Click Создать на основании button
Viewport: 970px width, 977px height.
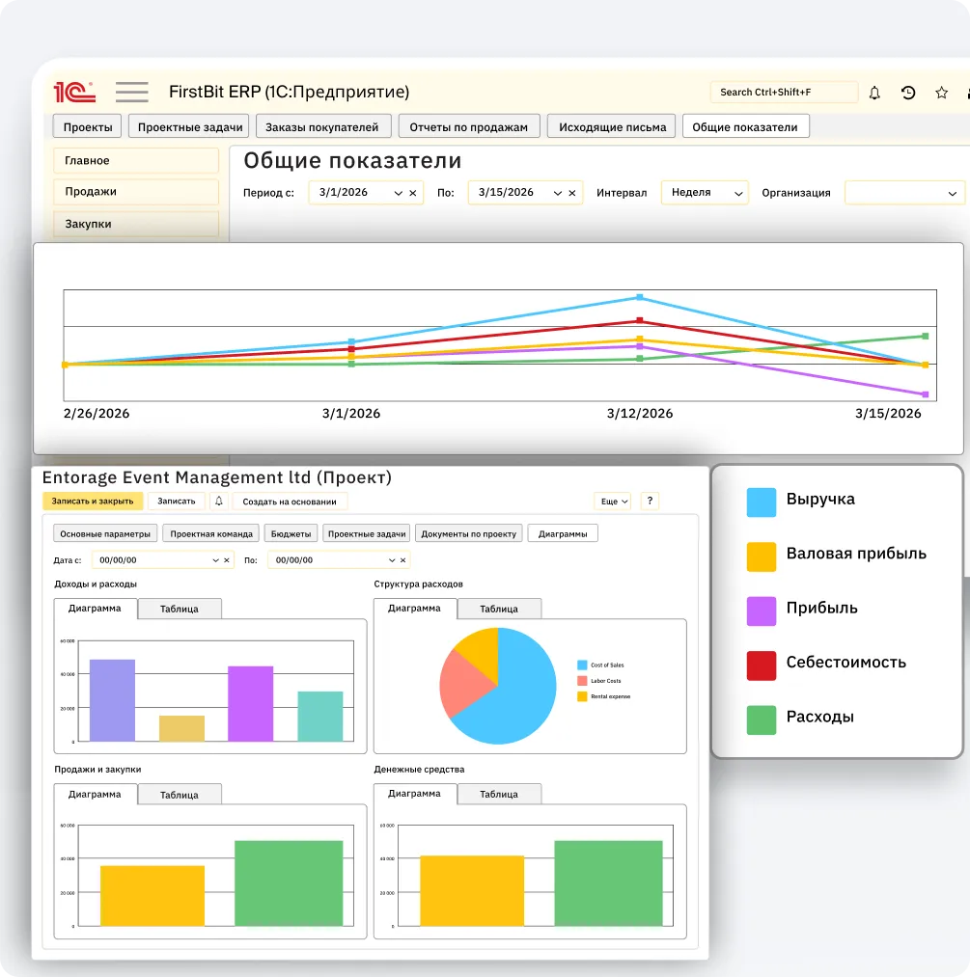290,501
